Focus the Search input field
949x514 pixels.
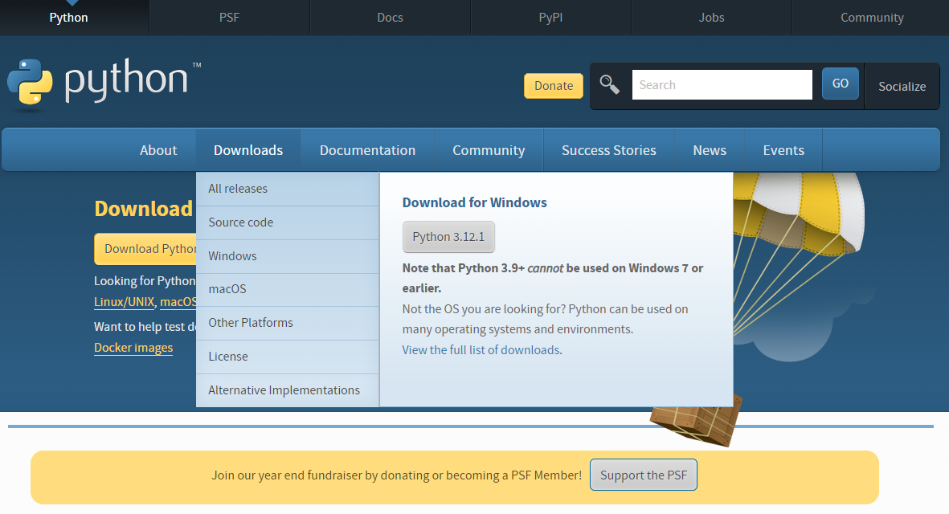(x=722, y=84)
